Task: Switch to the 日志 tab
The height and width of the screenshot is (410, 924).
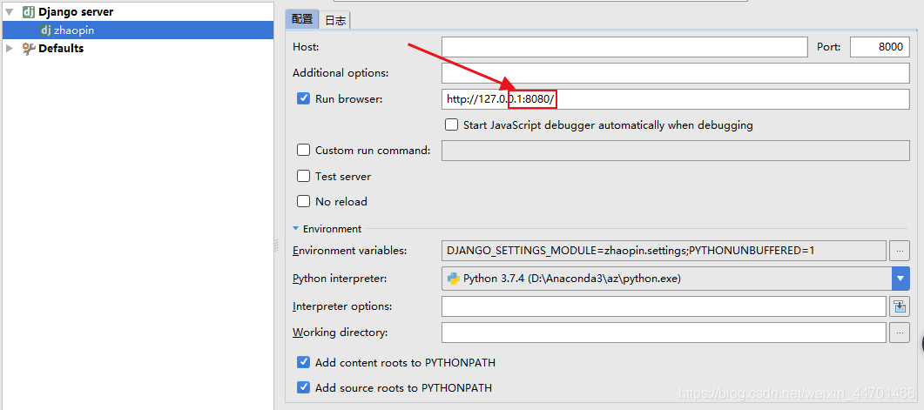Action: (x=335, y=19)
